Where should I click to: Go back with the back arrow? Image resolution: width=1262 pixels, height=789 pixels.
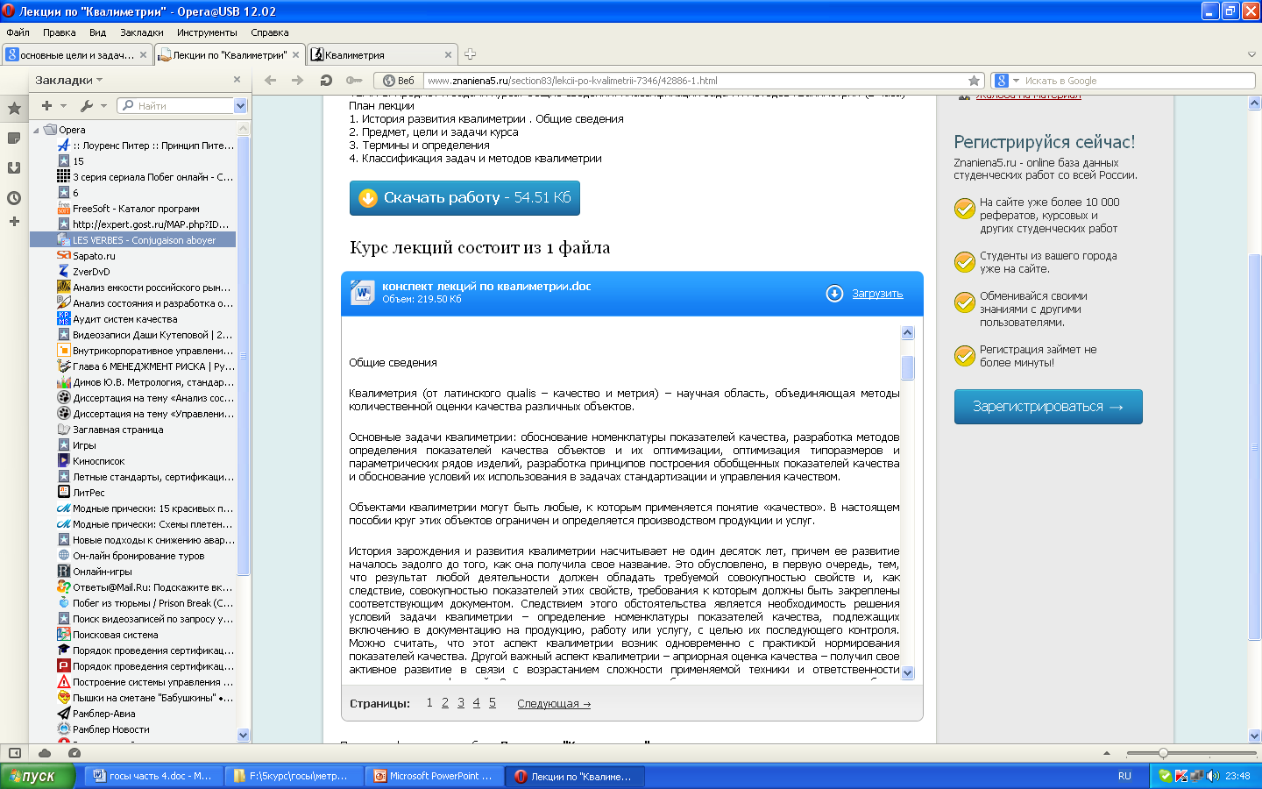click(270, 81)
